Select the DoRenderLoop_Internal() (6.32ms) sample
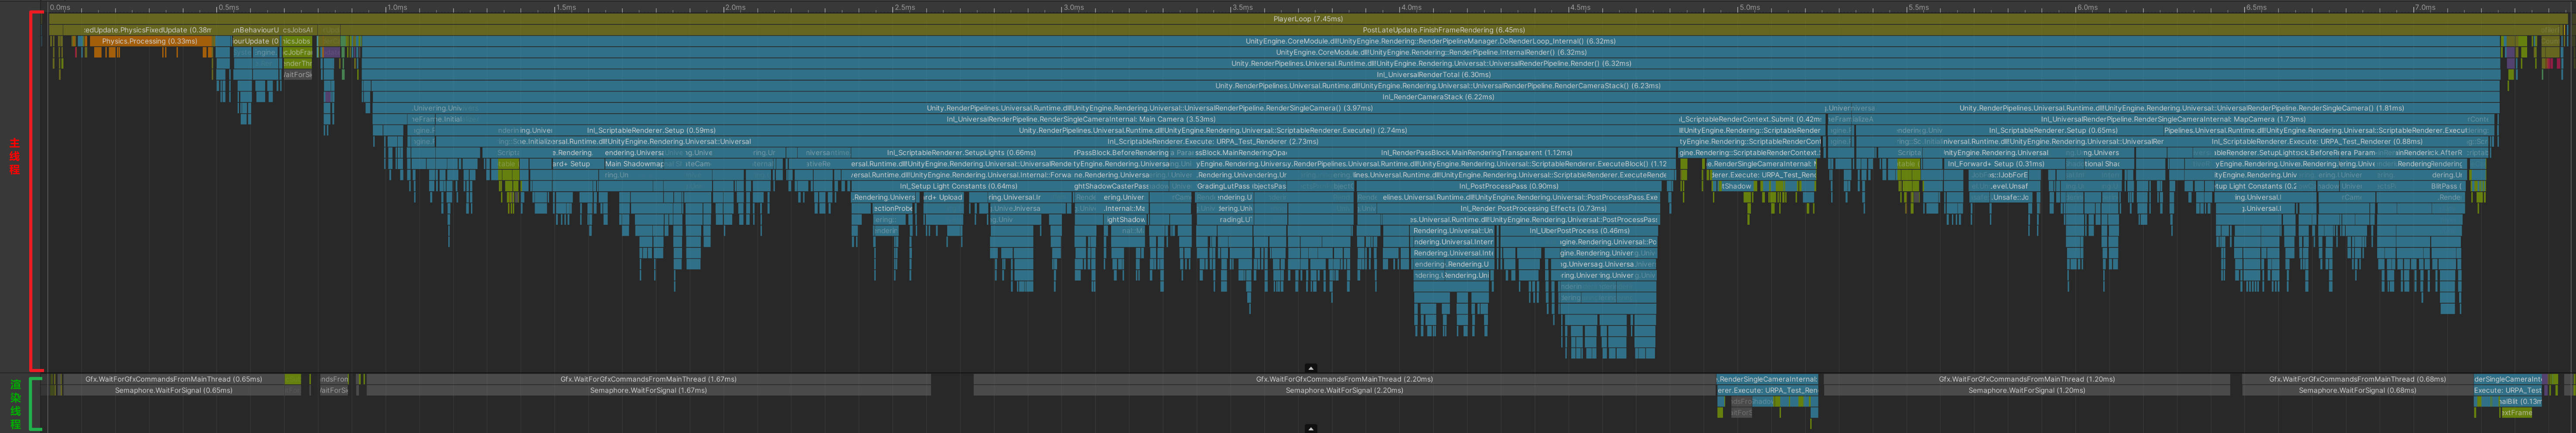The width and height of the screenshot is (2576, 433). tap(1430, 41)
